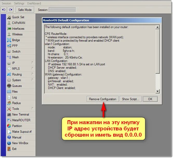Open Manual via its question mark icon

point(9,137)
